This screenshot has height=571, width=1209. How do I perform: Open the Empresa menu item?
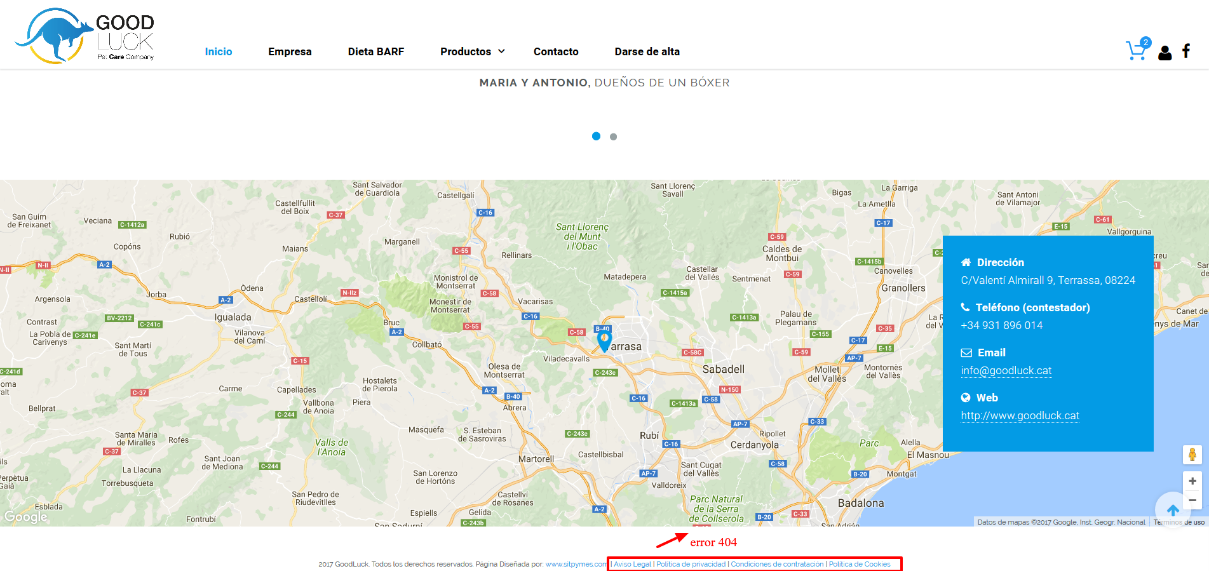point(290,51)
